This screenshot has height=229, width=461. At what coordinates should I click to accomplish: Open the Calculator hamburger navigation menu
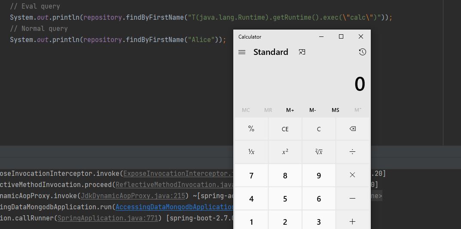(x=242, y=52)
